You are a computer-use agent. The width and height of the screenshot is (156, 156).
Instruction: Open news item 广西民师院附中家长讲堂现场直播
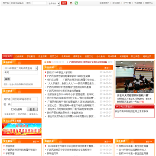pos(64,91)
